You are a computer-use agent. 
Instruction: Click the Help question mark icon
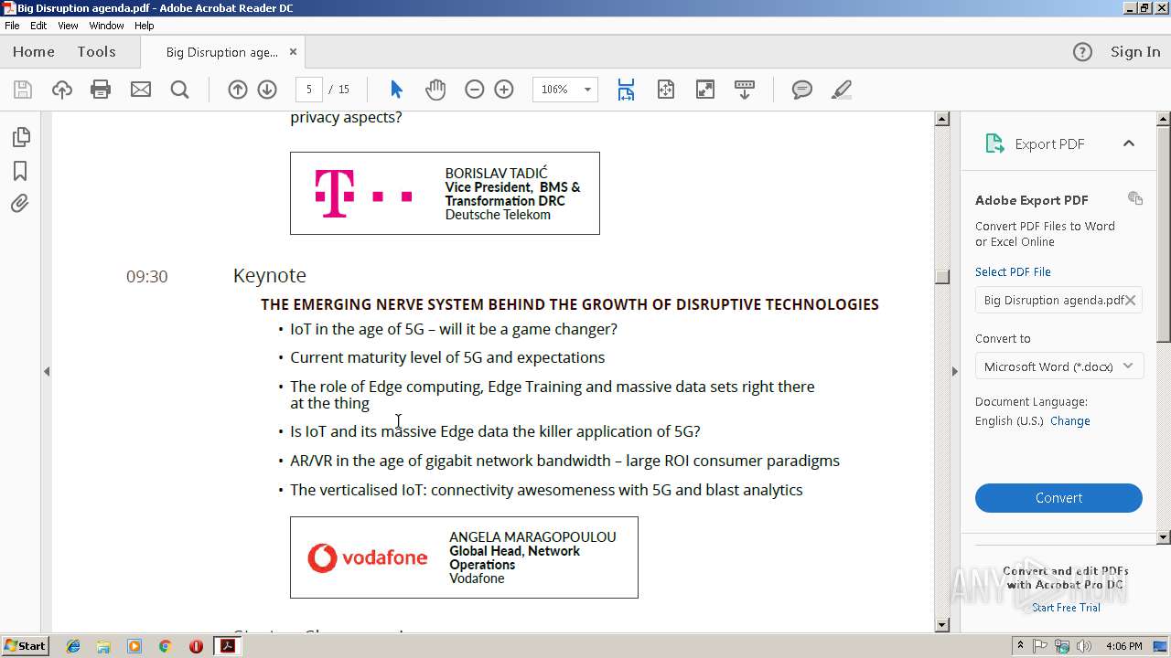coord(1082,52)
